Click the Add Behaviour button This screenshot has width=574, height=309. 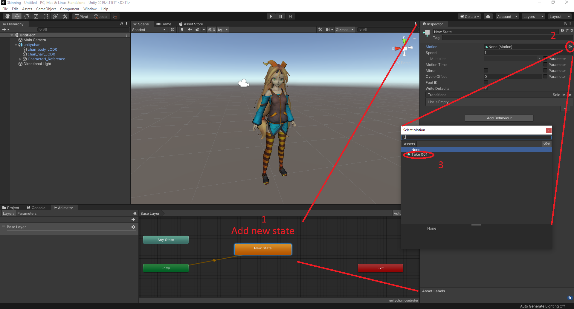click(x=499, y=118)
